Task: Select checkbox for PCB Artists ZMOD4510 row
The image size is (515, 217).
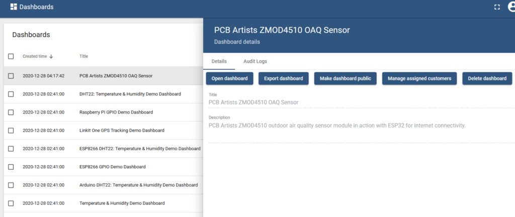Action: 11,76
